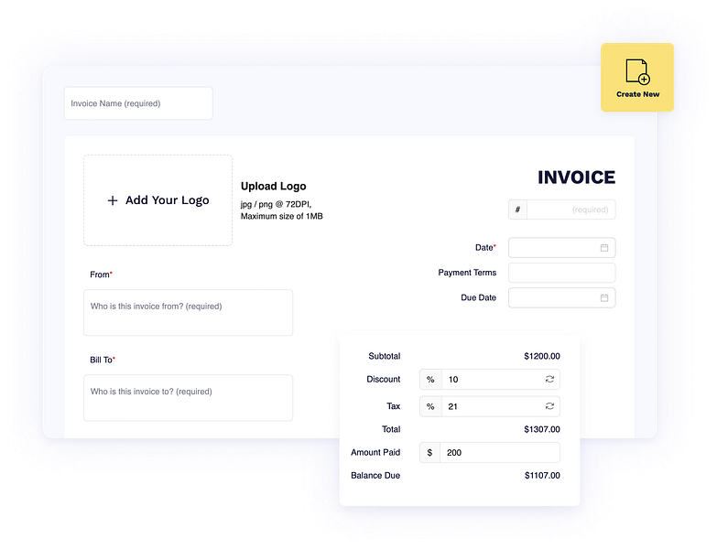The height and width of the screenshot is (549, 717).
Task: Click the Amount Paid label
Action: pos(375,452)
